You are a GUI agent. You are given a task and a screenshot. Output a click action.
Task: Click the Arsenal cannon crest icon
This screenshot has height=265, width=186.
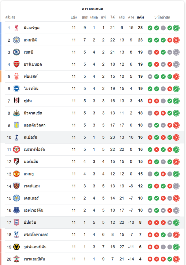16,64
